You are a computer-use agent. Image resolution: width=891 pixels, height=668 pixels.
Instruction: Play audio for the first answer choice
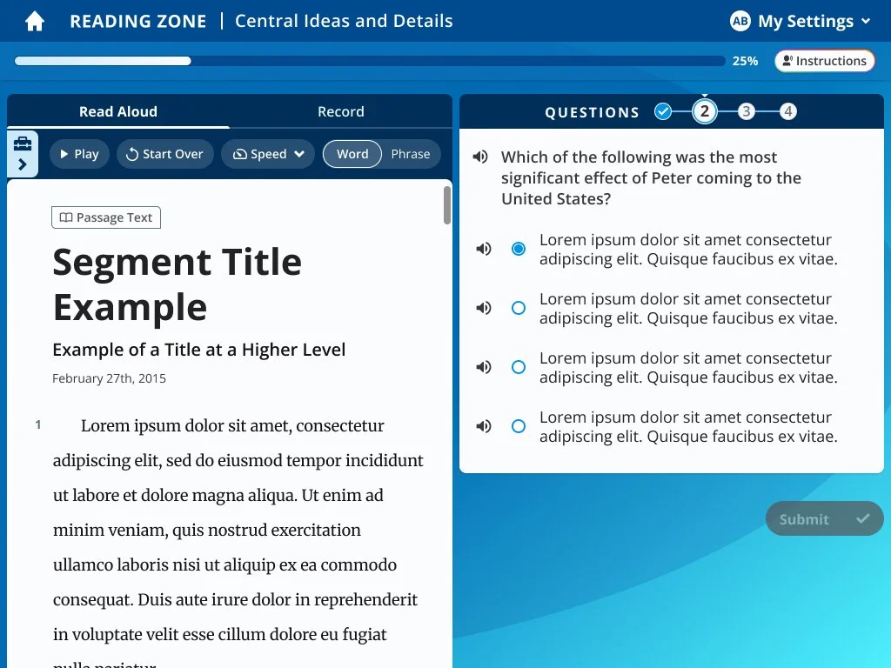tap(484, 249)
